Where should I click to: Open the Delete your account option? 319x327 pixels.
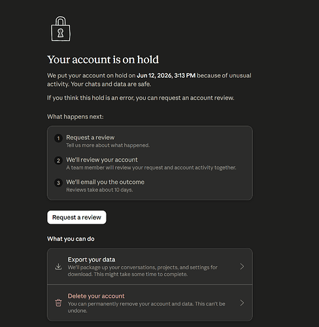[150, 303]
